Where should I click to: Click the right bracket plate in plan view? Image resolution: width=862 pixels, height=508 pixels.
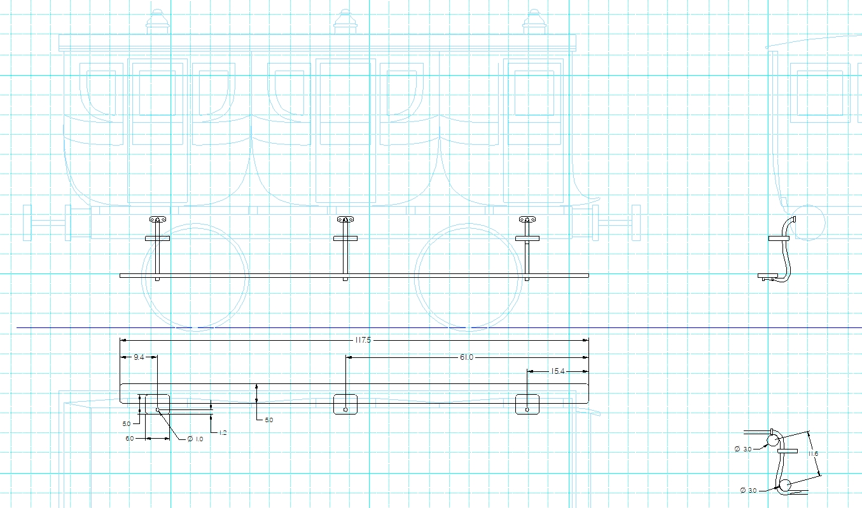coord(527,404)
